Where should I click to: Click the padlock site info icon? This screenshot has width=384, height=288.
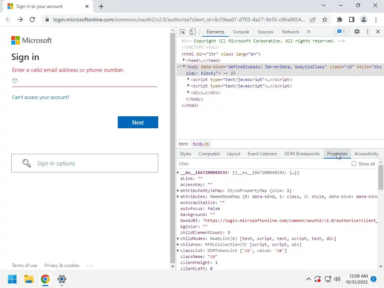point(47,19)
